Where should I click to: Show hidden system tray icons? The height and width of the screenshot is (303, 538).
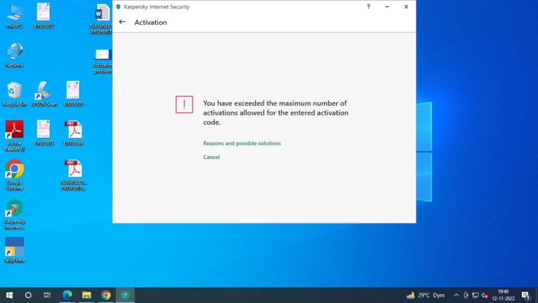[456, 295]
